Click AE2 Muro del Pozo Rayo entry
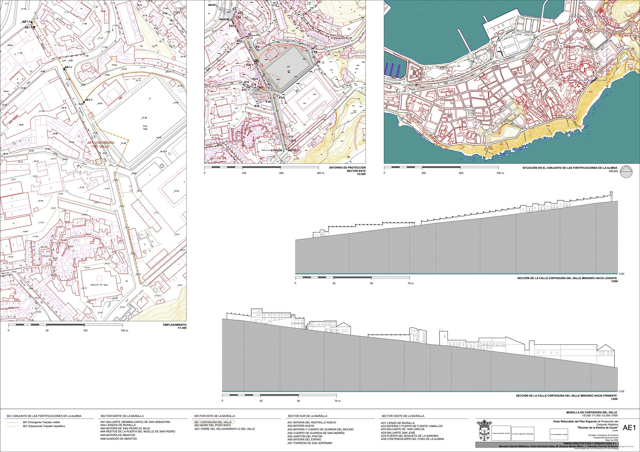This screenshot has height=452, width=640. (x=212, y=425)
